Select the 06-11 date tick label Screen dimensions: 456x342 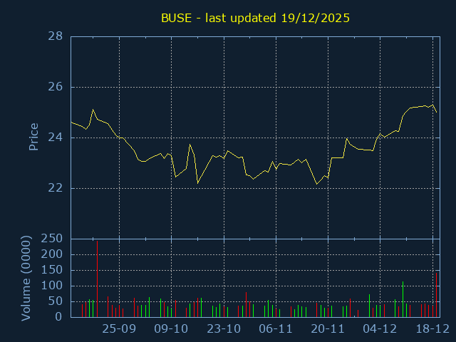tap(276, 329)
